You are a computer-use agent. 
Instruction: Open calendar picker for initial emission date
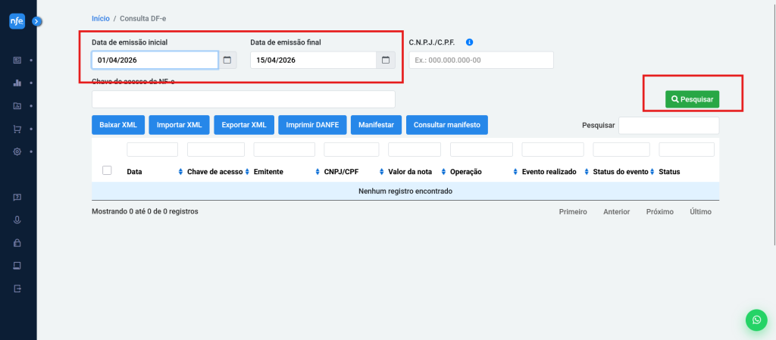coord(227,60)
